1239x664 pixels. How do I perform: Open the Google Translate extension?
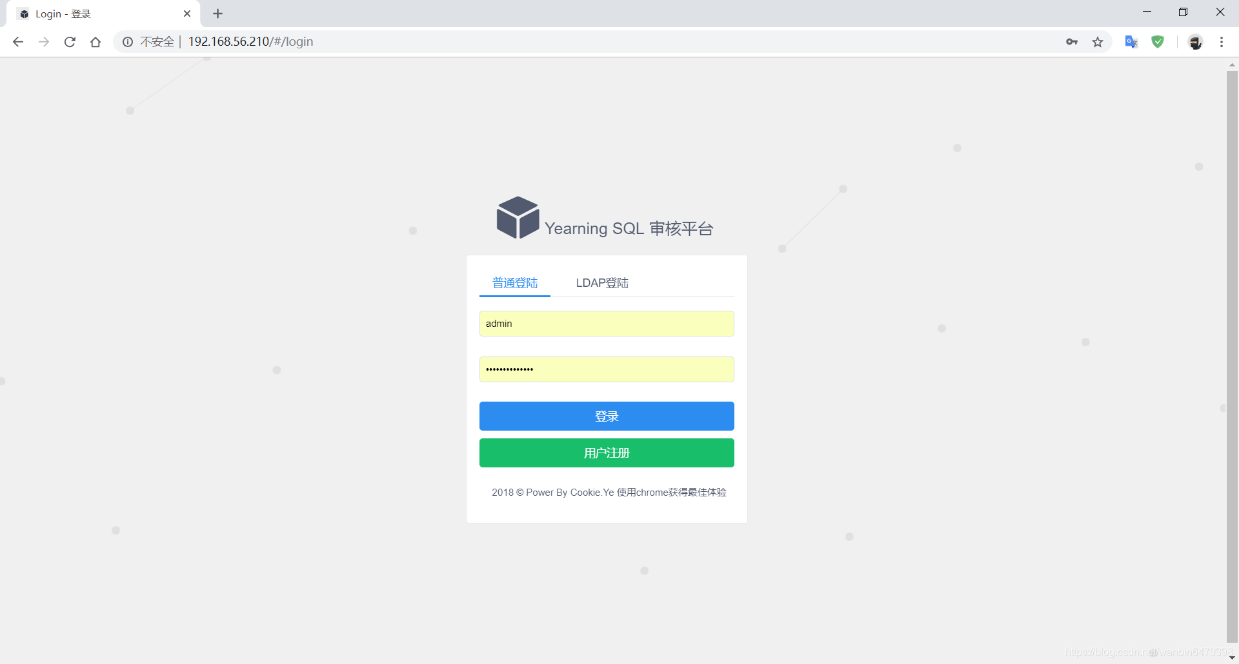1131,42
